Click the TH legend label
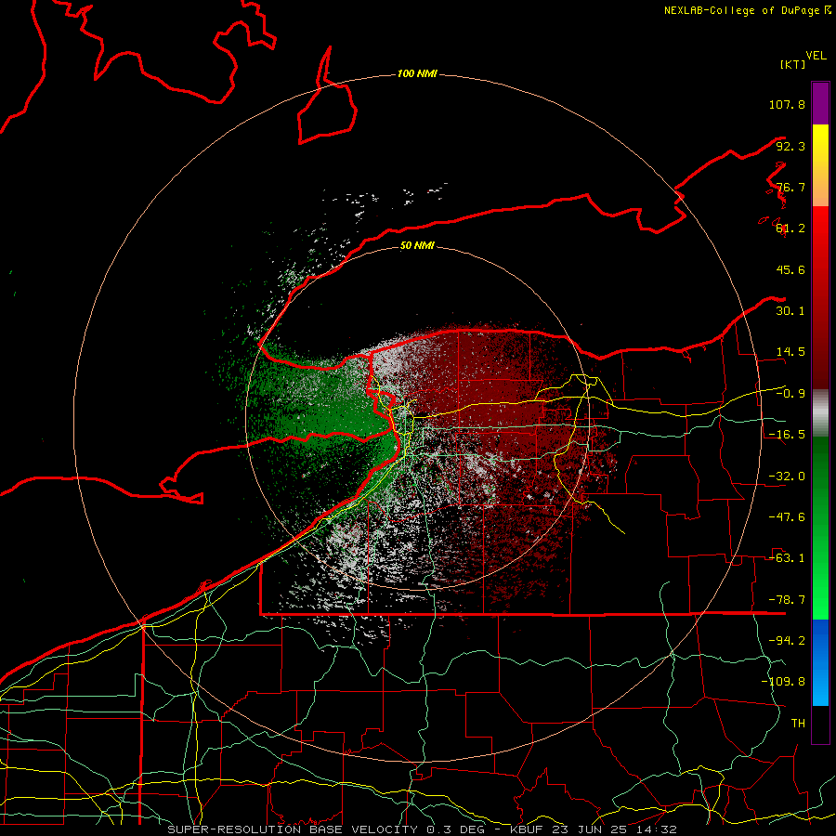The image size is (836, 836). [x=798, y=724]
